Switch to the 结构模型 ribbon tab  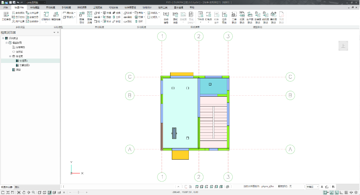(34, 7)
